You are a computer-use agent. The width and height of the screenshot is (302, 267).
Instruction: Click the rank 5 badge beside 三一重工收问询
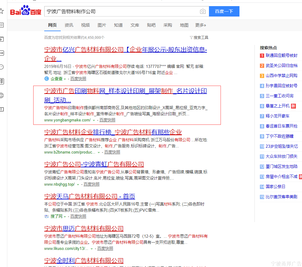pyautogui.click(x=262, y=96)
